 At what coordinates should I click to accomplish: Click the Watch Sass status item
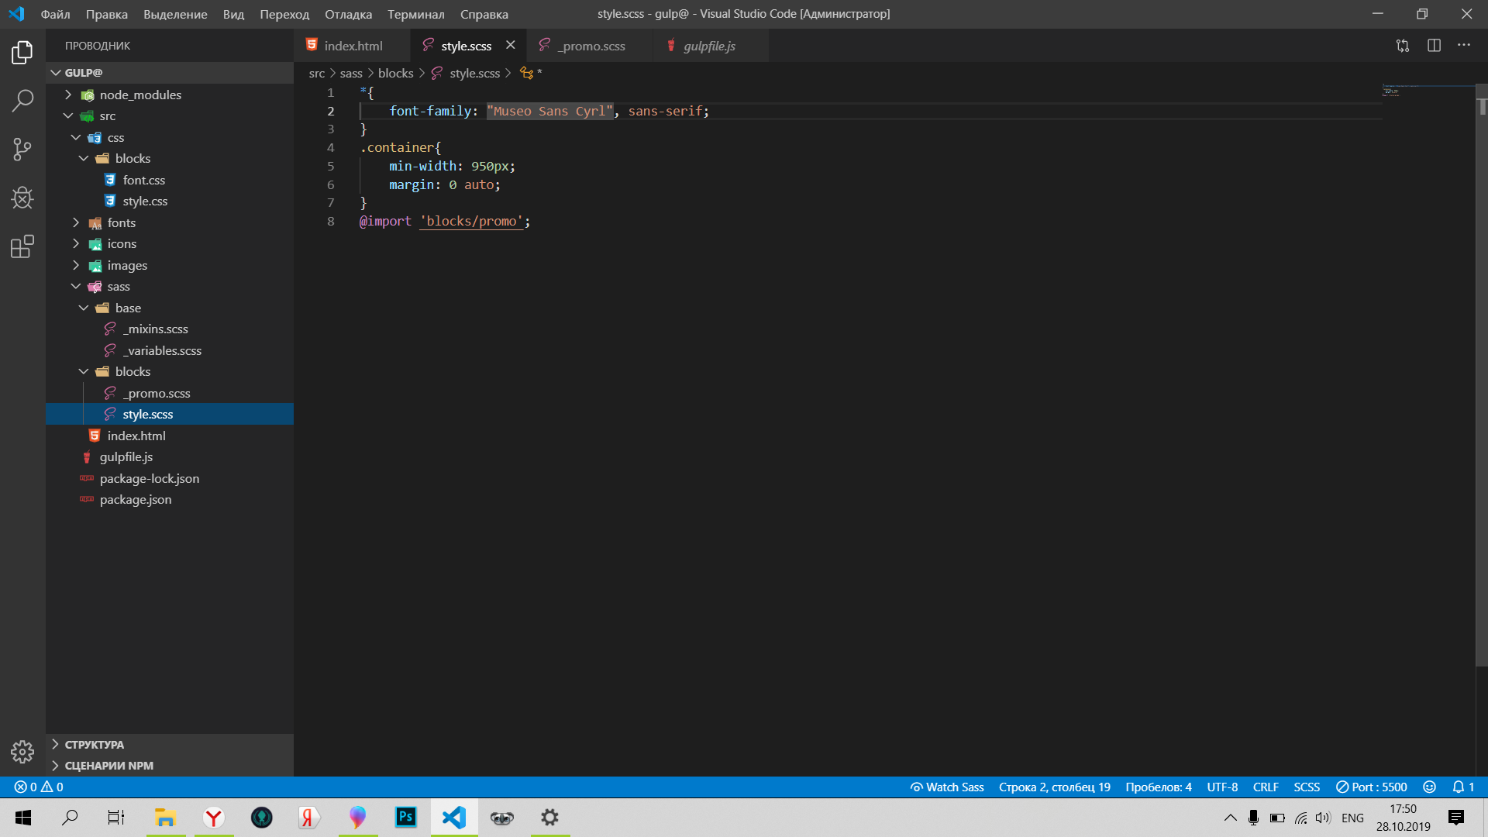(947, 787)
